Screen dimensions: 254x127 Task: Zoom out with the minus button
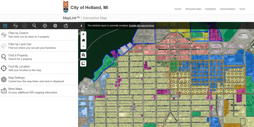(x=83, y=46)
